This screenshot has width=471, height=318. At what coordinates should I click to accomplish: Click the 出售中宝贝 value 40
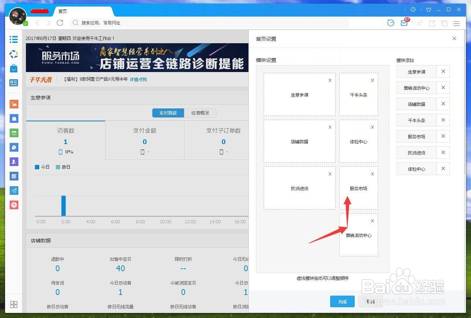121,269
